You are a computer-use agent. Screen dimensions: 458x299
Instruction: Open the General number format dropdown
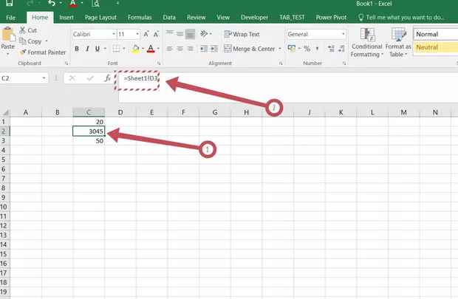[343, 34]
